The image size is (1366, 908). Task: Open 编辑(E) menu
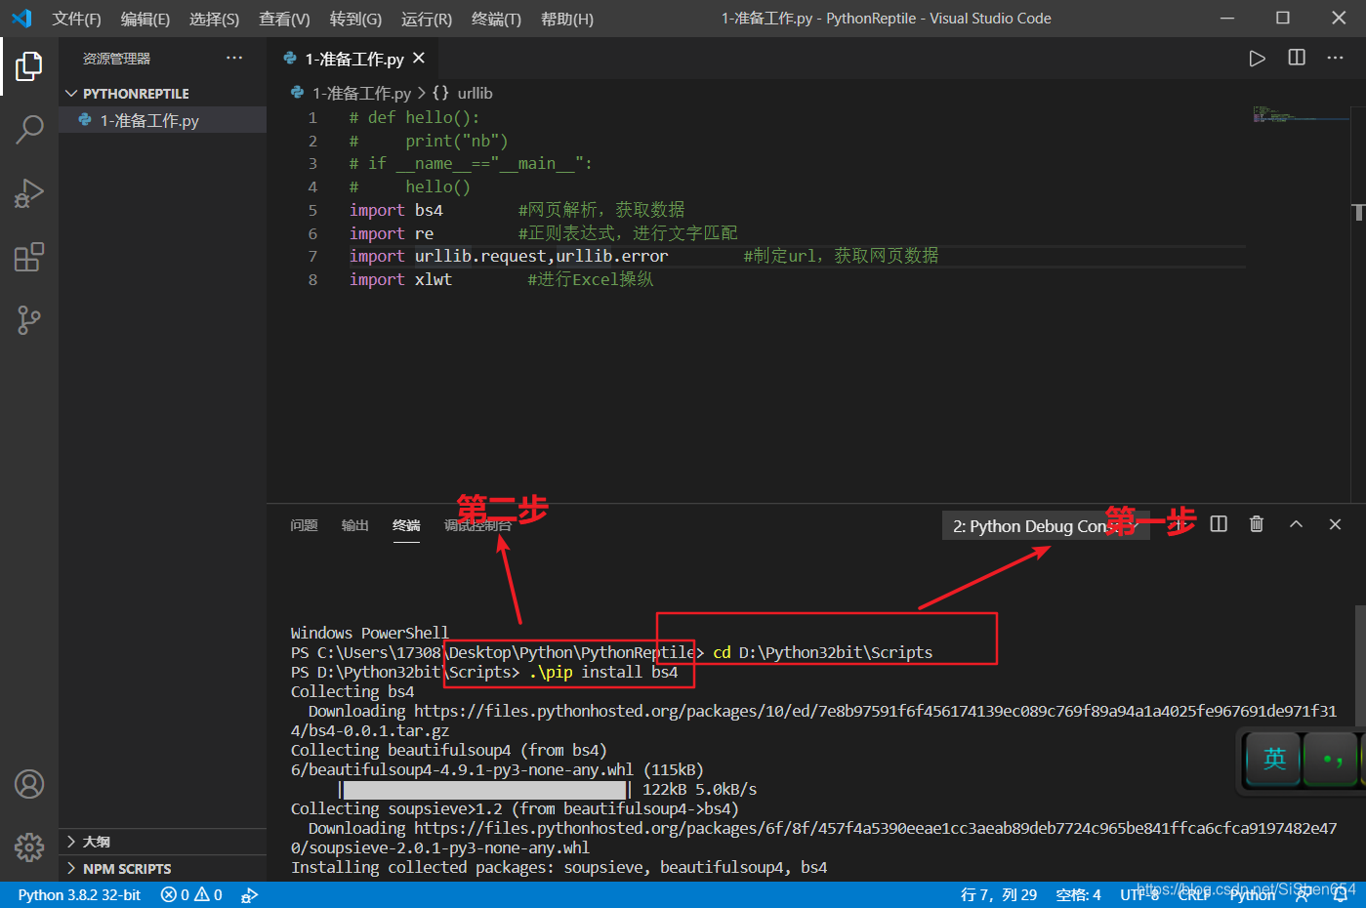coord(145,19)
